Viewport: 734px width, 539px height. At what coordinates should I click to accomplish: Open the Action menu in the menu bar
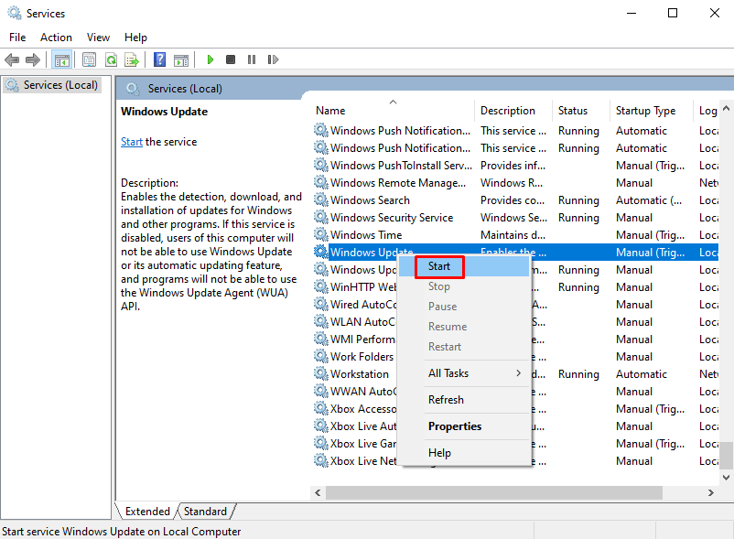[56, 38]
